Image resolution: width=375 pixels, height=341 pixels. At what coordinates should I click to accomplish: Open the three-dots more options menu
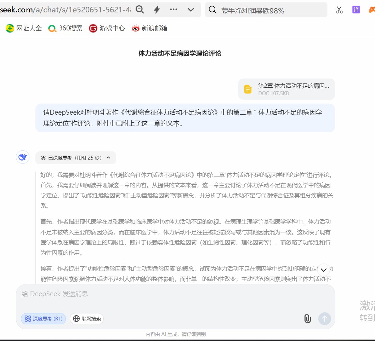pyautogui.click(x=174, y=10)
